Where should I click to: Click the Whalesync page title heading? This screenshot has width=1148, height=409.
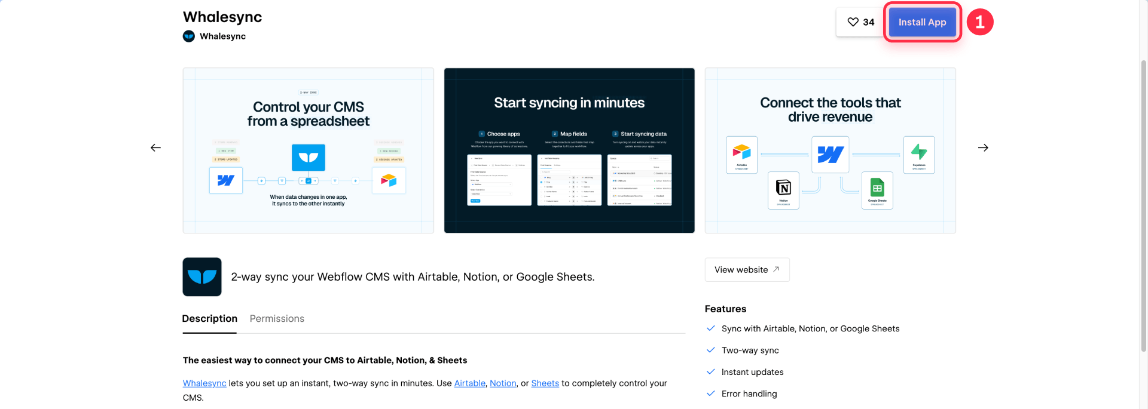(x=222, y=17)
